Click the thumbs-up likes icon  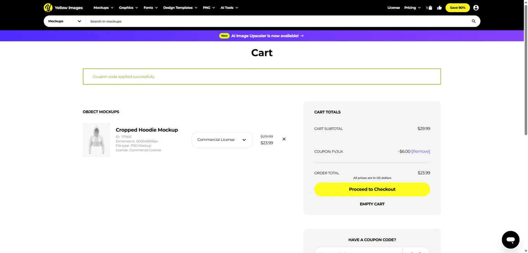(439, 8)
